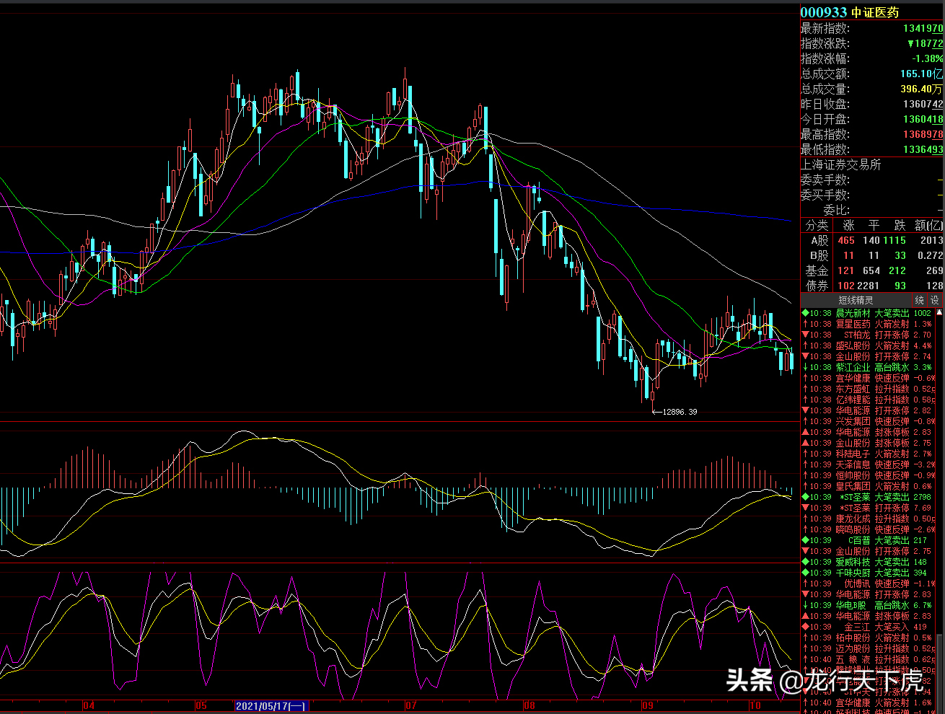Click the 总成交额 value 165.10亿

pyautogui.click(x=921, y=74)
